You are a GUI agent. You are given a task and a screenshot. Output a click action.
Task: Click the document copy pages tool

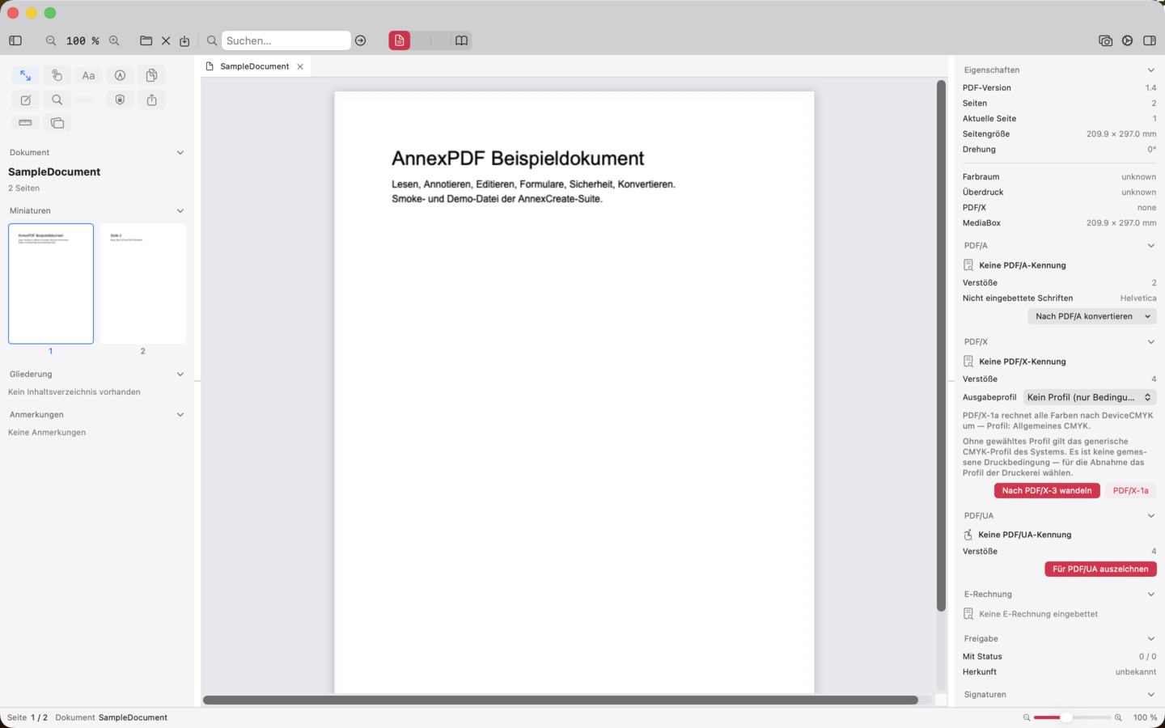point(151,75)
